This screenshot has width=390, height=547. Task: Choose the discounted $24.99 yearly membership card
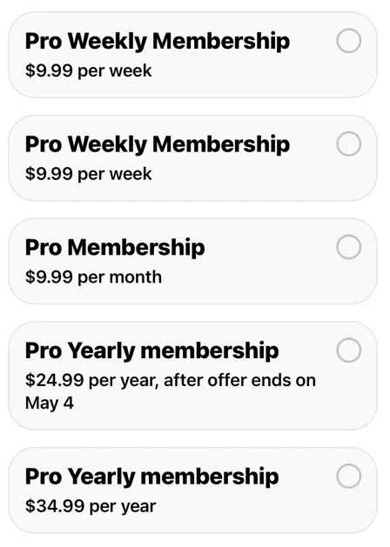[192, 376]
